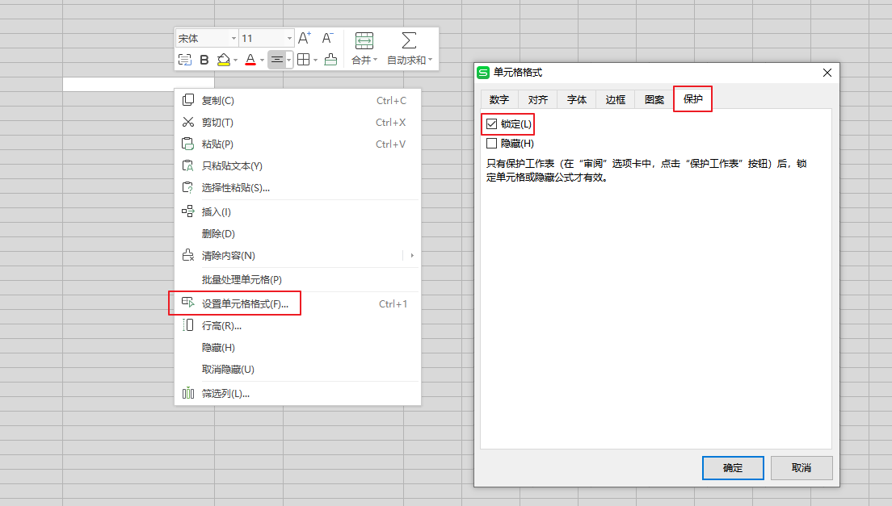Close the 单元格格式 dialog
The image size is (892, 506).
[x=827, y=73]
